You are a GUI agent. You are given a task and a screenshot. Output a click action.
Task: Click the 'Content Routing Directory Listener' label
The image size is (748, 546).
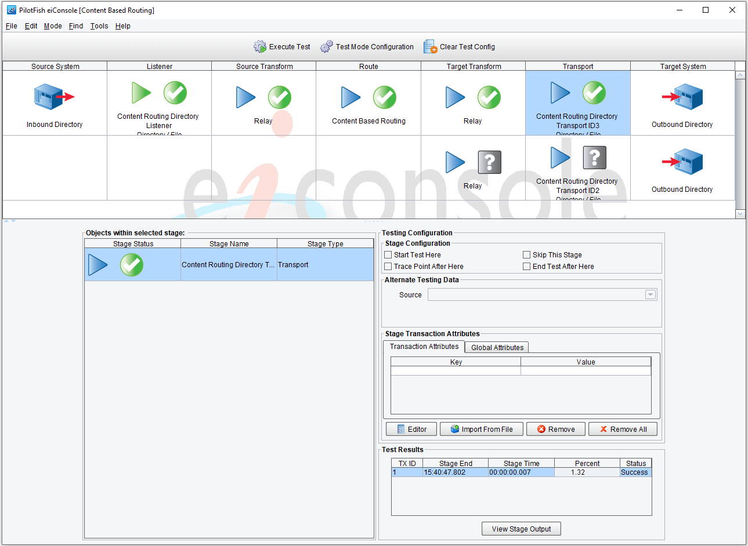158,121
